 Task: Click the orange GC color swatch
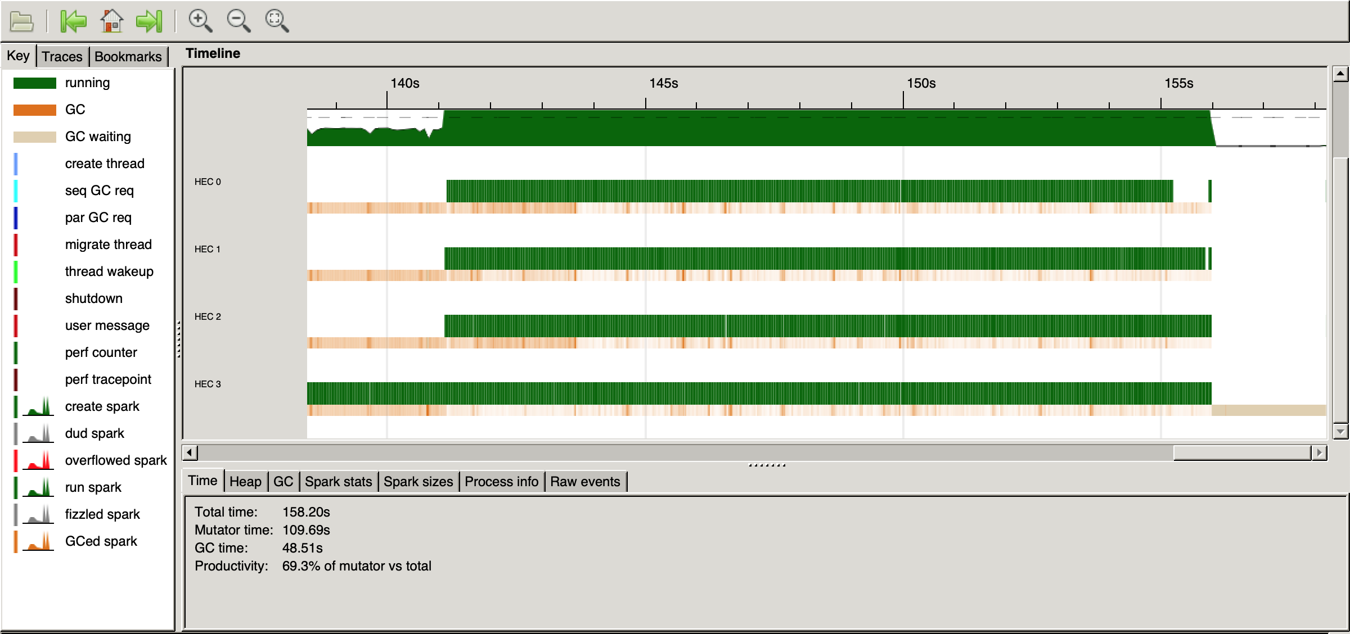point(34,110)
